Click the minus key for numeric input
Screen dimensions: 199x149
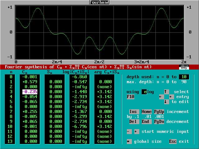coord(129,132)
